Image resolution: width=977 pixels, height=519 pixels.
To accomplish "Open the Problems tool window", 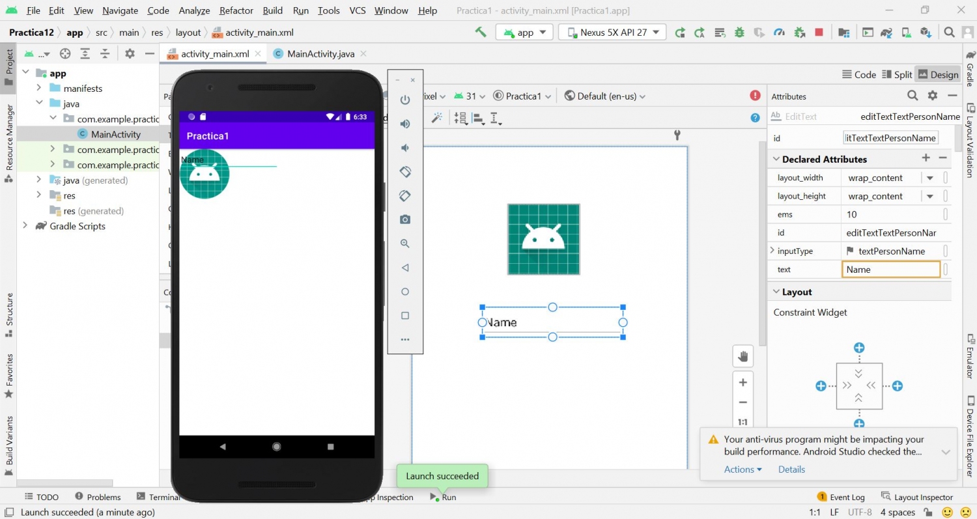I will coord(98,497).
